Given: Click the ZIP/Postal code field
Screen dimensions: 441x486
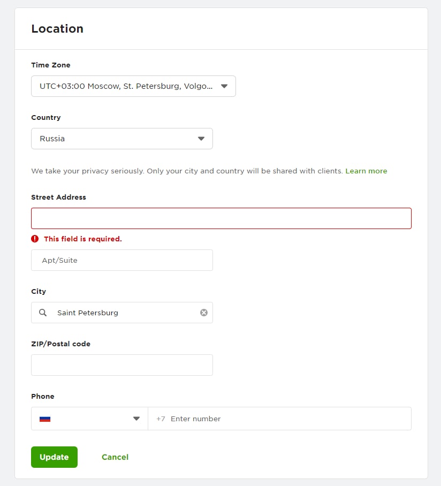Looking at the screenshot, I should (x=122, y=365).
